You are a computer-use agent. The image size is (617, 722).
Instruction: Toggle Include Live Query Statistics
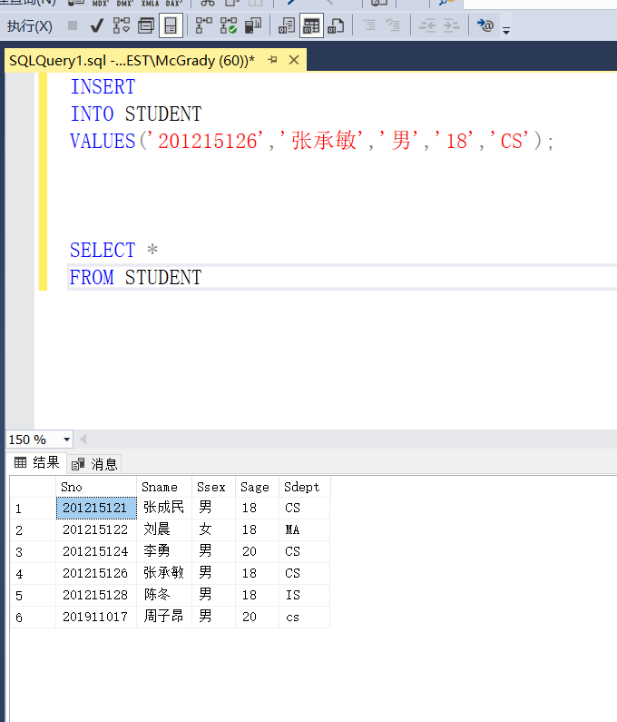coord(229,25)
